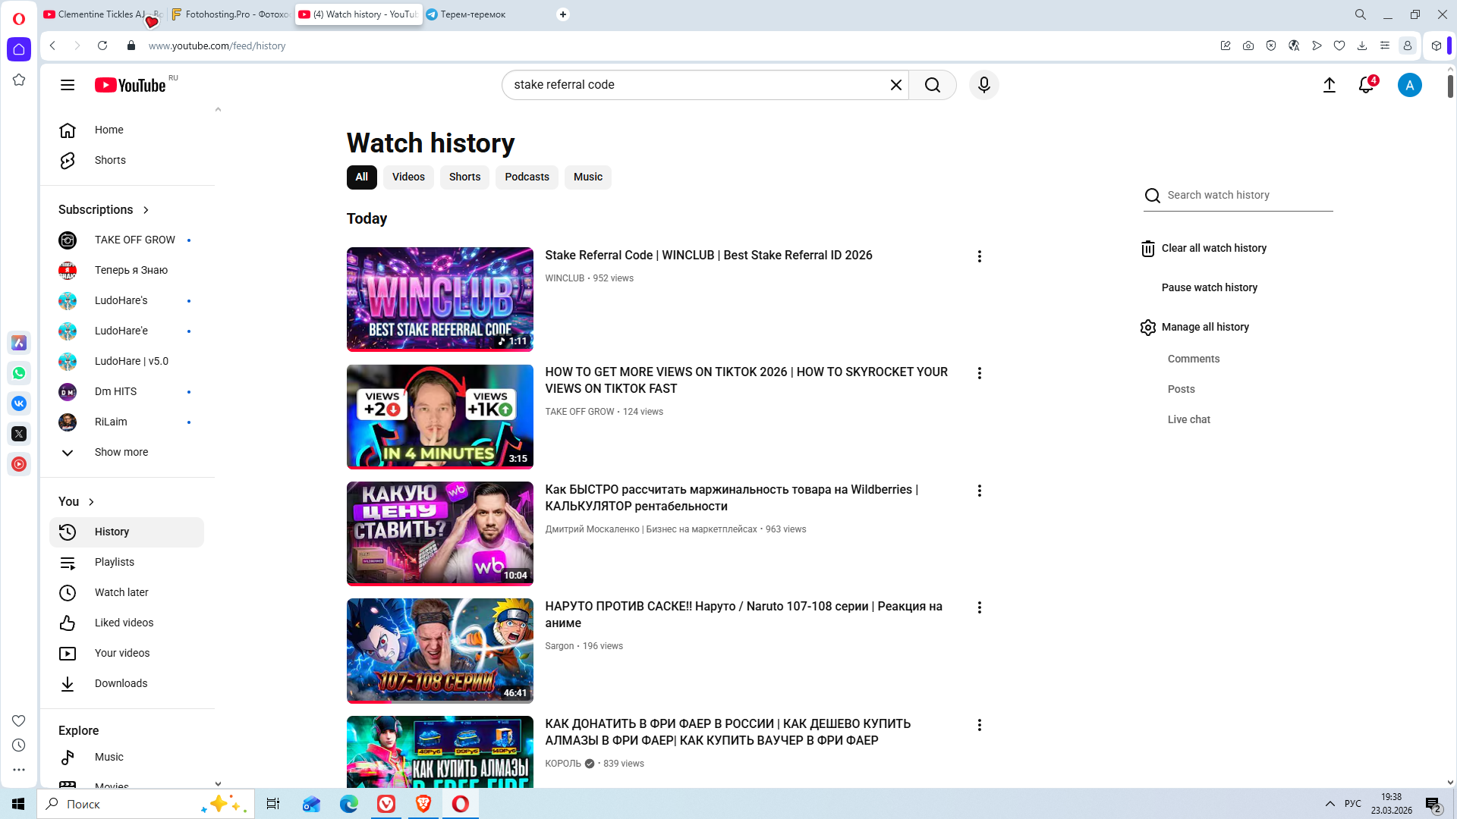Image resolution: width=1457 pixels, height=819 pixels.
Task: Click the trash icon to clear watch history
Action: (x=1147, y=249)
